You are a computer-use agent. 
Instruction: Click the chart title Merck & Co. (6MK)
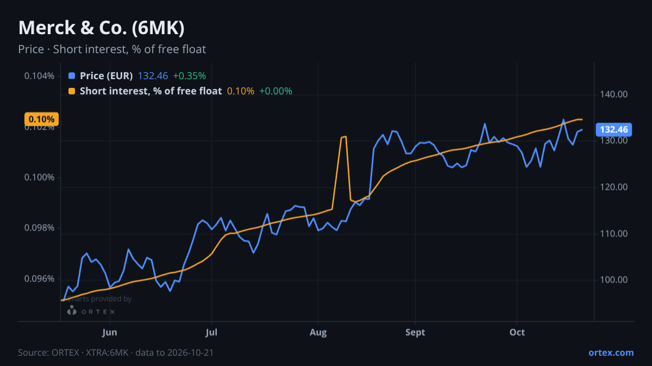(102, 28)
